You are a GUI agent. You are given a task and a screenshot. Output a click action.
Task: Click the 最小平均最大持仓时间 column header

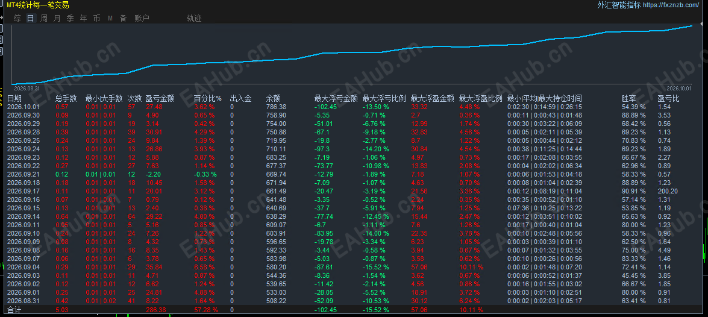point(544,98)
